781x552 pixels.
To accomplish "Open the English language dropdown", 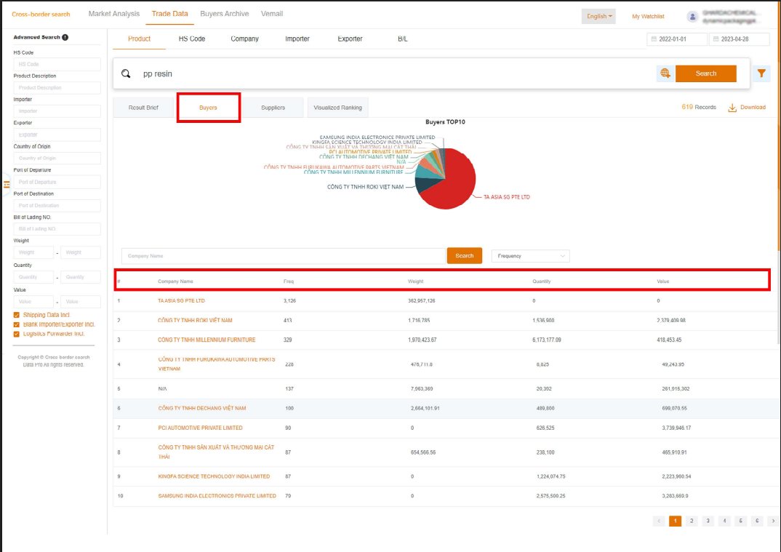I will coord(598,16).
